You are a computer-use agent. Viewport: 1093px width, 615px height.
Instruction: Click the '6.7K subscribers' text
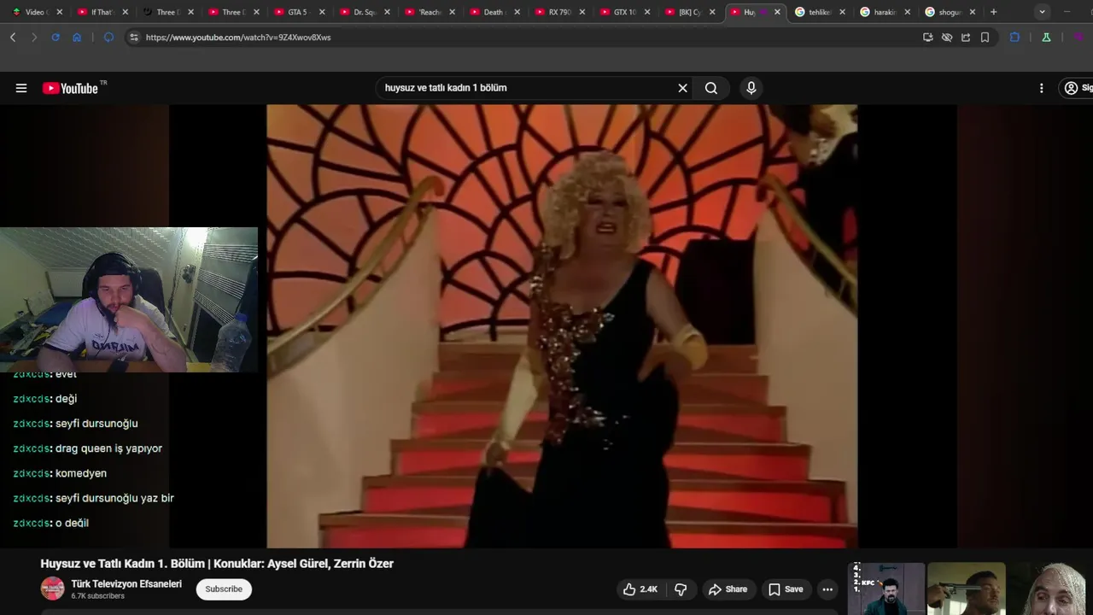(x=97, y=596)
